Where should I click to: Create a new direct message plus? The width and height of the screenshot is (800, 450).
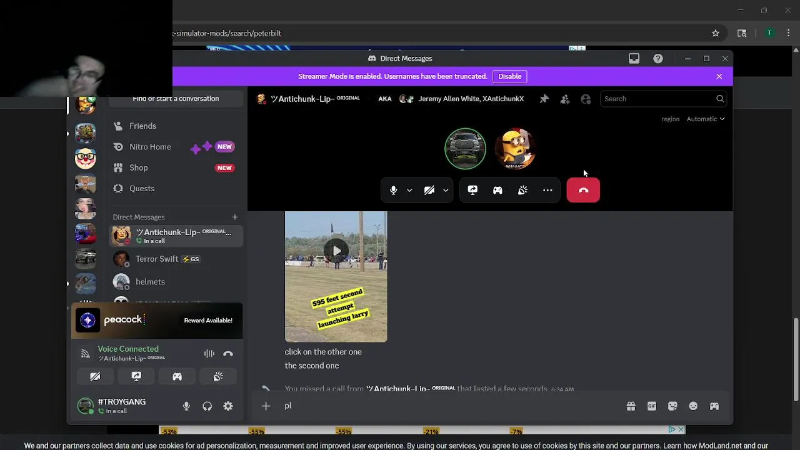pos(235,217)
